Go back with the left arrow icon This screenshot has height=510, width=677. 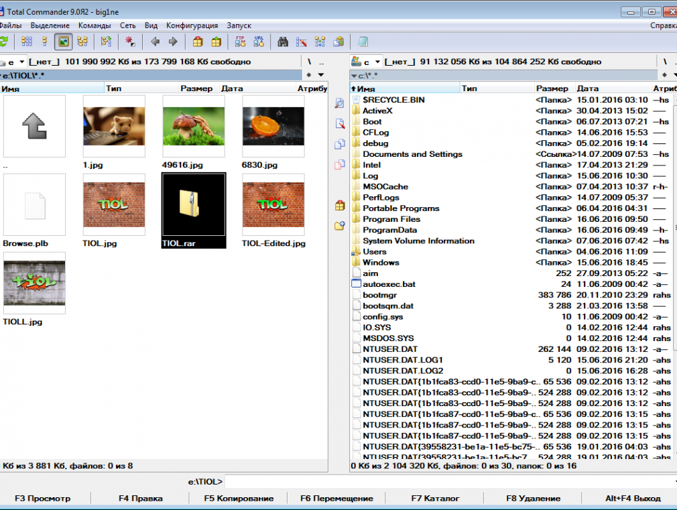(x=155, y=42)
